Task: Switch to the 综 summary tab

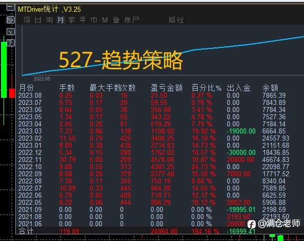Action: pos(27,20)
